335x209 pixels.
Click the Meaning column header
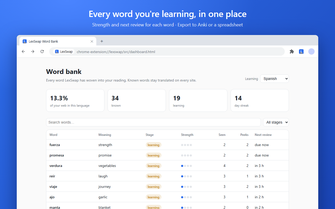(105, 135)
